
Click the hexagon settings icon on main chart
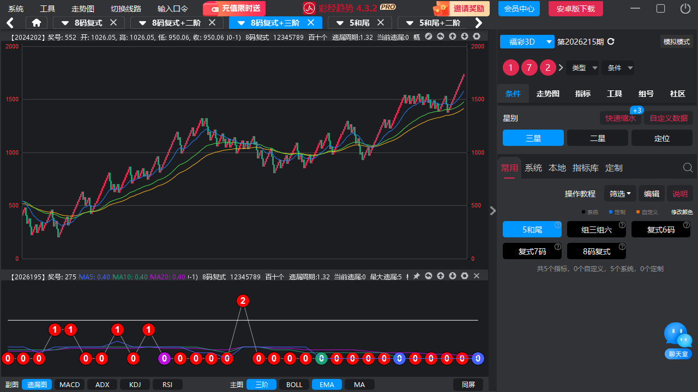tap(477, 36)
